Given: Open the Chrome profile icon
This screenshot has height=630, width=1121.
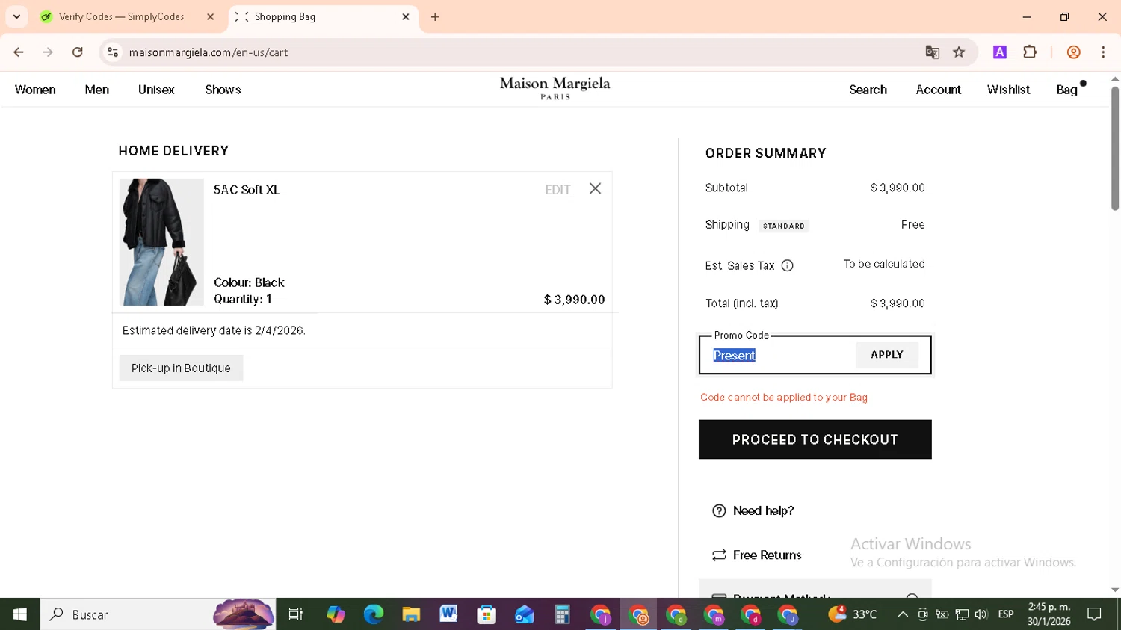Looking at the screenshot, I should pyautogui.click(x=1074, y=52).
